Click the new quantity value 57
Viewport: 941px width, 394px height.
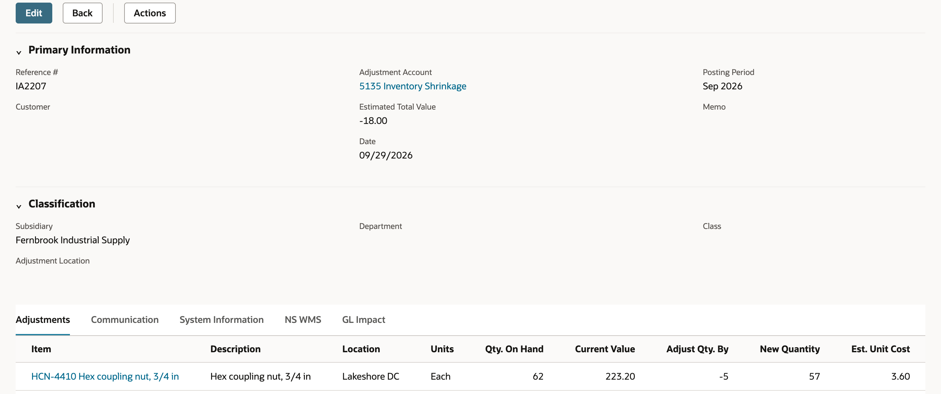pyautogui.click(x=814, y=376)
